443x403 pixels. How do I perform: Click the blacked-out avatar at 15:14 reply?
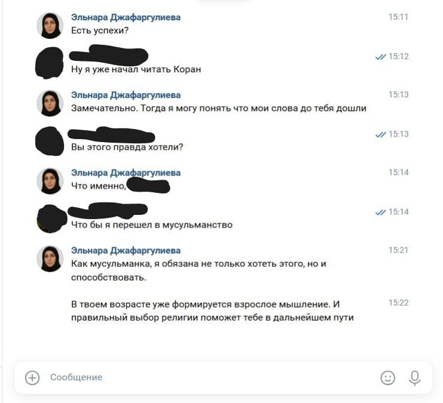51,219
